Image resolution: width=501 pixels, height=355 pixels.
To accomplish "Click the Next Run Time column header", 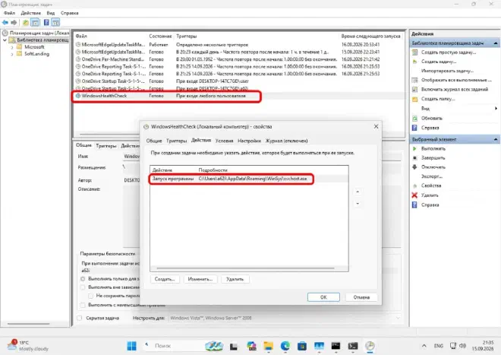I will 370,36.
